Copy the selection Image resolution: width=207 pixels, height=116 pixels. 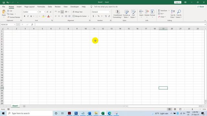tap(11, 14)
